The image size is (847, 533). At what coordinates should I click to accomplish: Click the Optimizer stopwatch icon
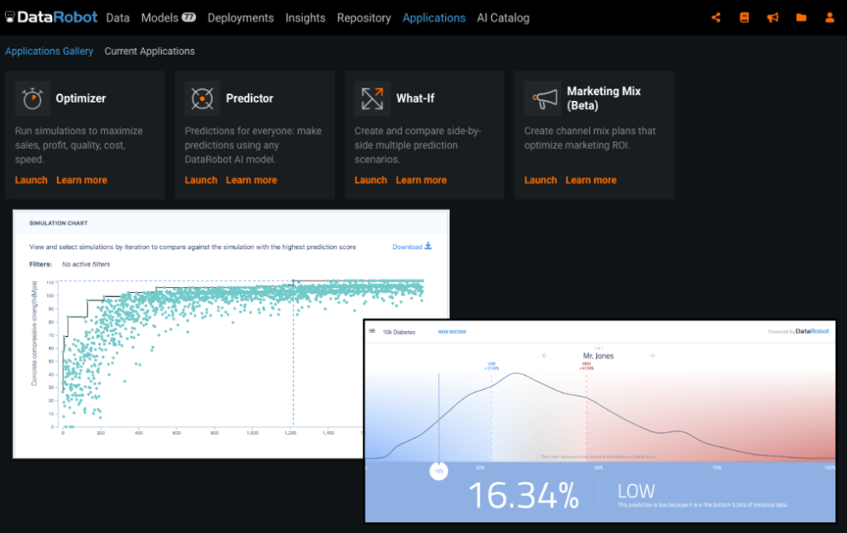pyautogui.click(x=31, y=98)
